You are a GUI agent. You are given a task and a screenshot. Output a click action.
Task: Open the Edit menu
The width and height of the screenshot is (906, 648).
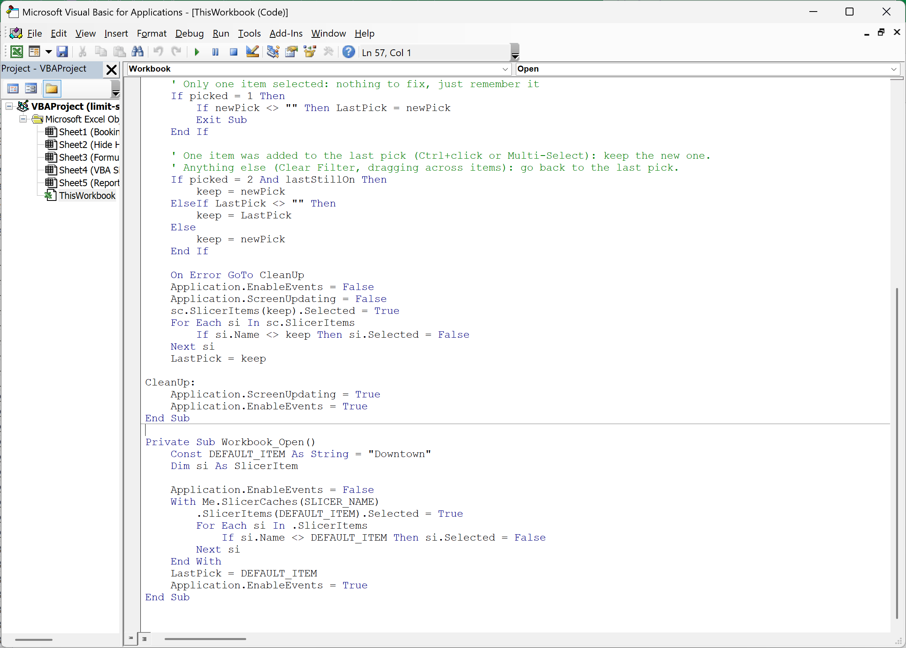point(58,33)
